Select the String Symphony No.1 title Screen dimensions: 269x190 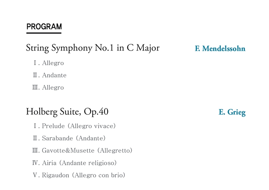click(x=93, y=48)
